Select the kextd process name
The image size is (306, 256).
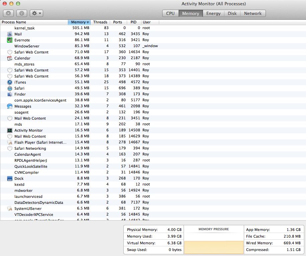(19, 184)
